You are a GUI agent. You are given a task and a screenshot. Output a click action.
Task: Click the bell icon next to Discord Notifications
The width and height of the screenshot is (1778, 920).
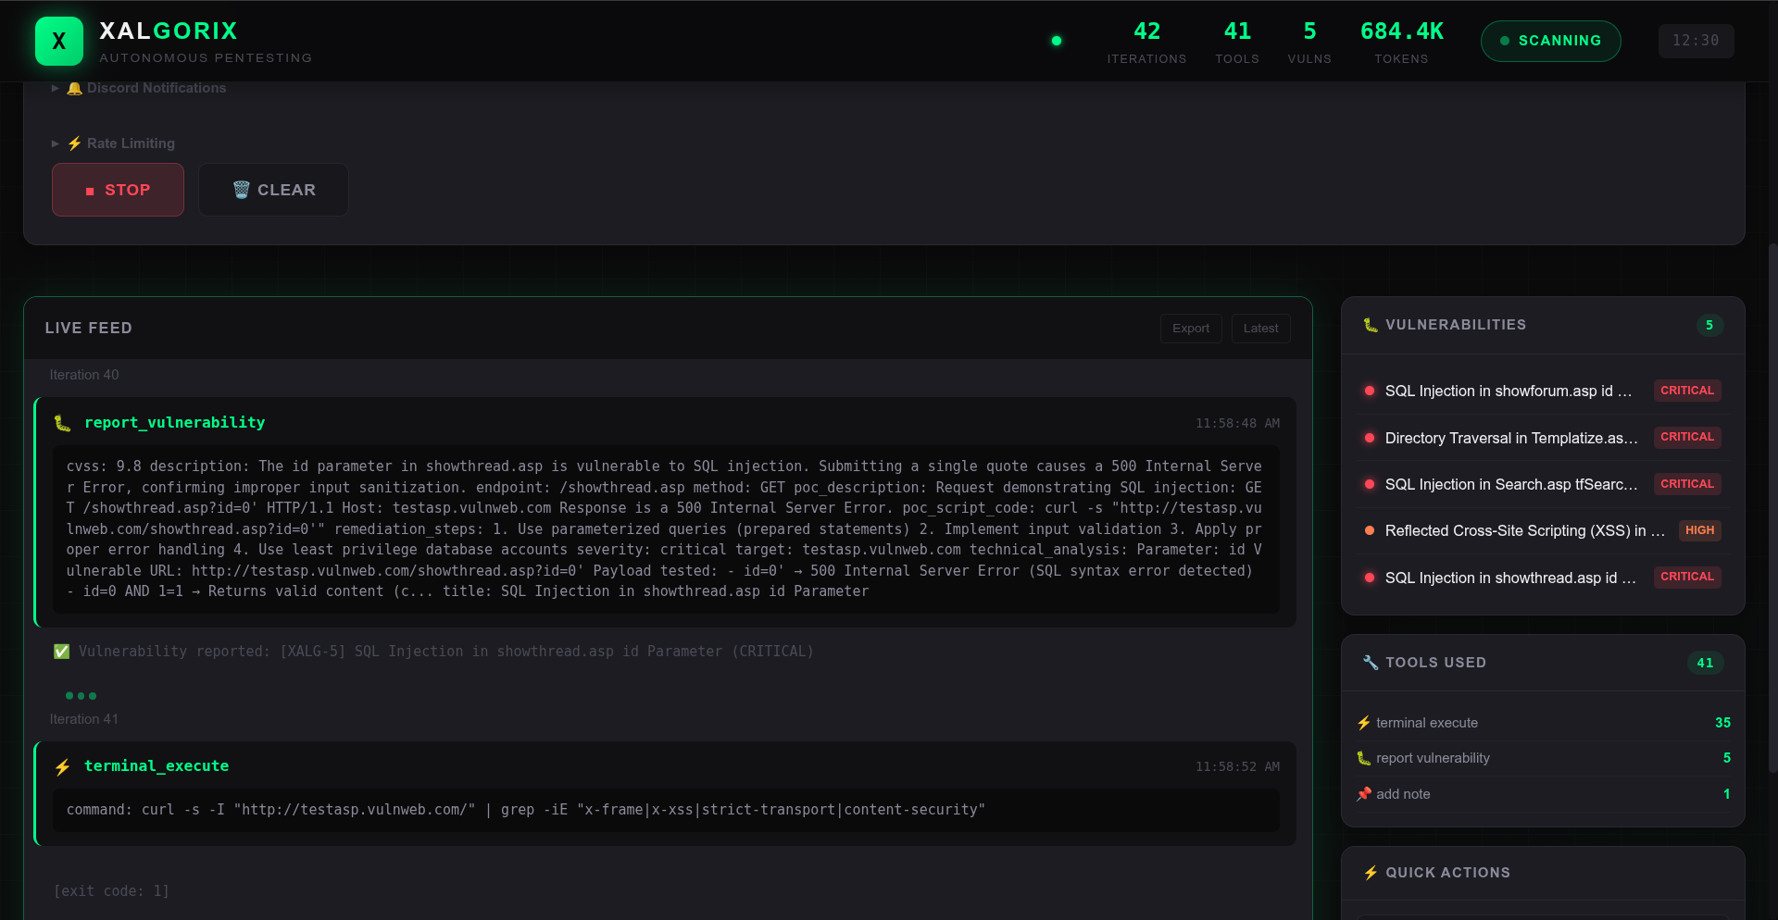pyautogui.click(x=74, y=87)
